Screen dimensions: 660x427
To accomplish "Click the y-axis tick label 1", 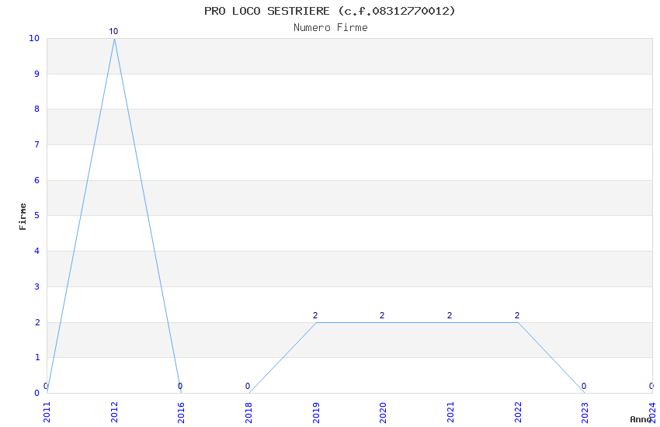I will pyautogui.click(x=37, y=358).
